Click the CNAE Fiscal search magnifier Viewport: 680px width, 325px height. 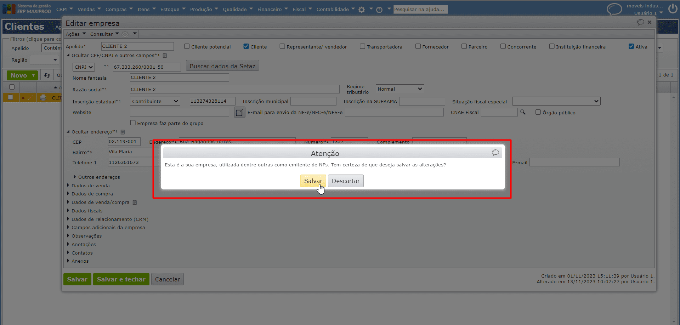point(523,112)
